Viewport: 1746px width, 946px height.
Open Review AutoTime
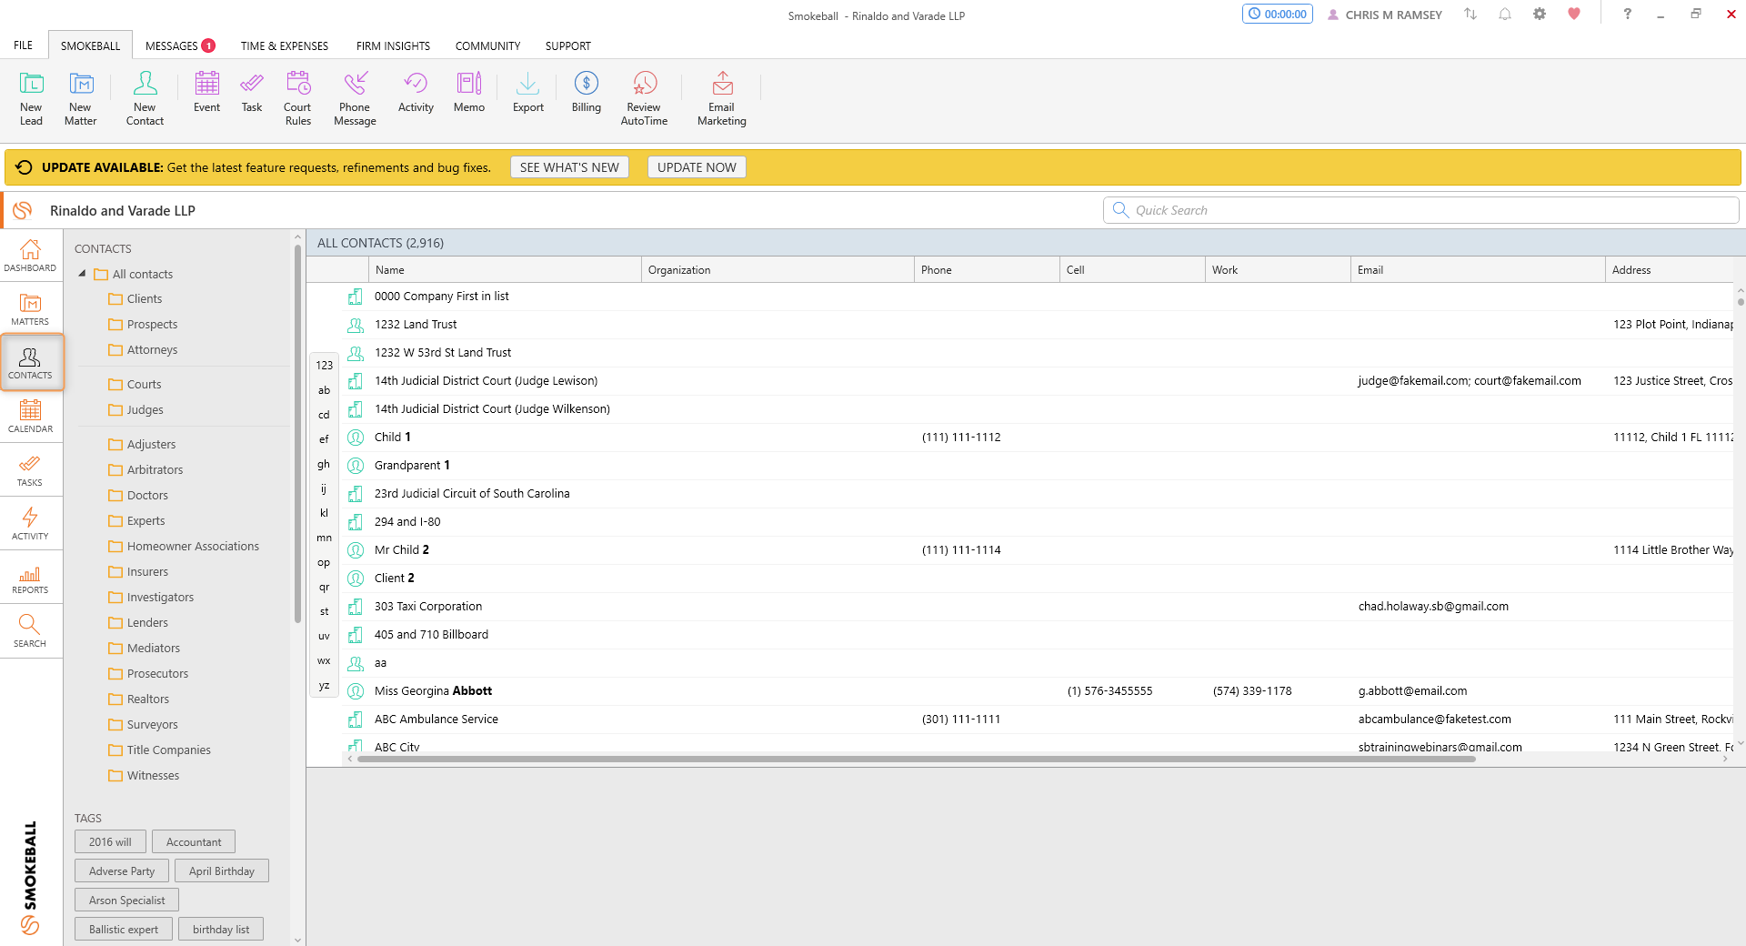644,98
